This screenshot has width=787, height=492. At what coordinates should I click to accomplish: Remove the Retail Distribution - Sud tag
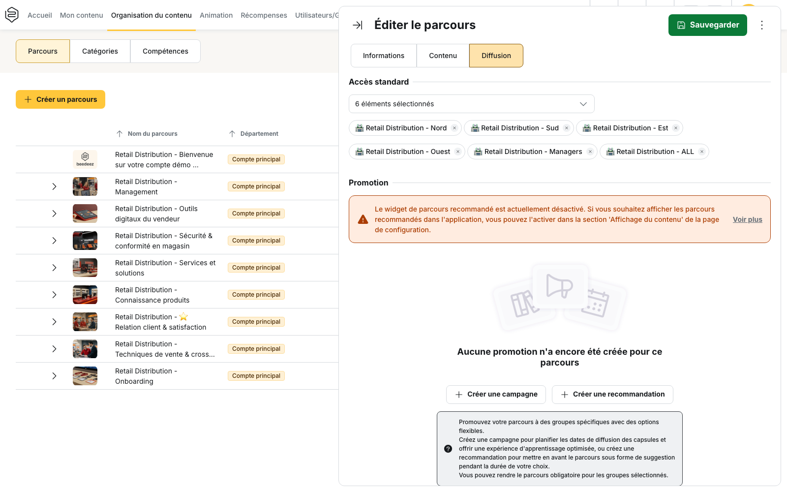567,128
